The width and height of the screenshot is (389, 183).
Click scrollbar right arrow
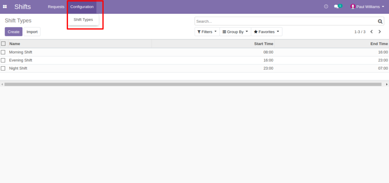click(386, 84)
